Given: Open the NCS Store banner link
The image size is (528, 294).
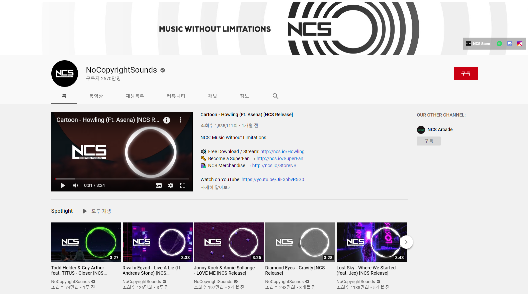Looking at the screenshot, I should point(478,44).
